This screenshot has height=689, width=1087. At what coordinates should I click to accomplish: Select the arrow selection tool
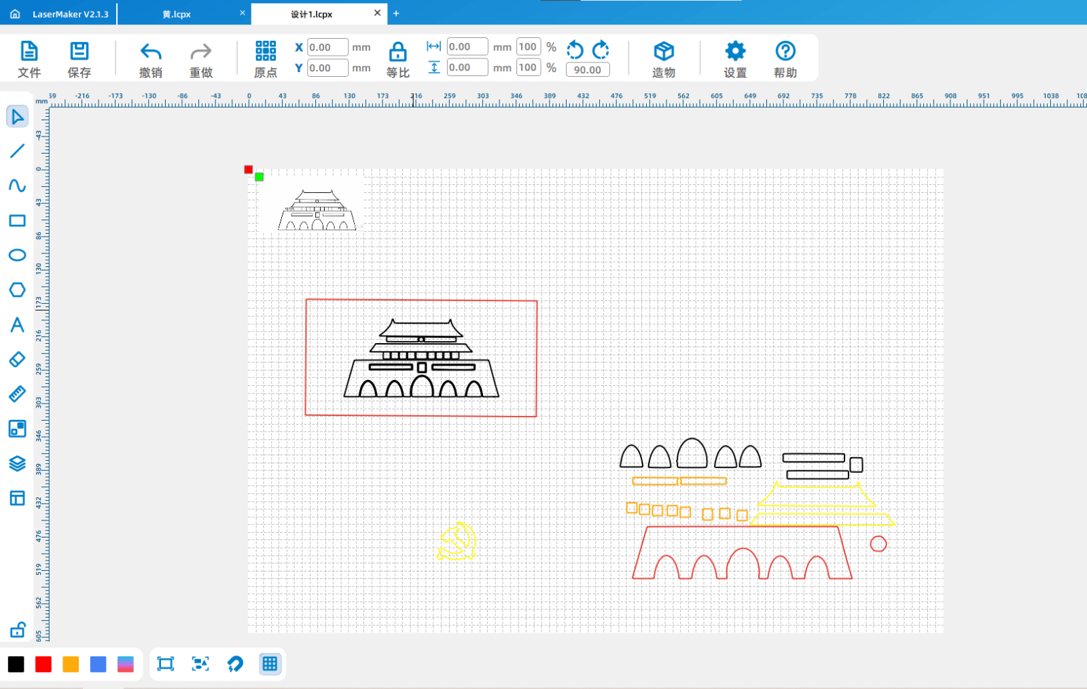[x=17, y=117]
